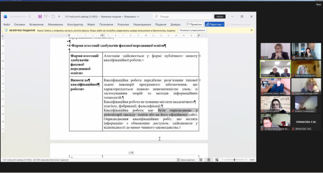The image size is (323, 173).
Task: Click the Redo icon in quick access toolbar
Action: coord(54,17)
